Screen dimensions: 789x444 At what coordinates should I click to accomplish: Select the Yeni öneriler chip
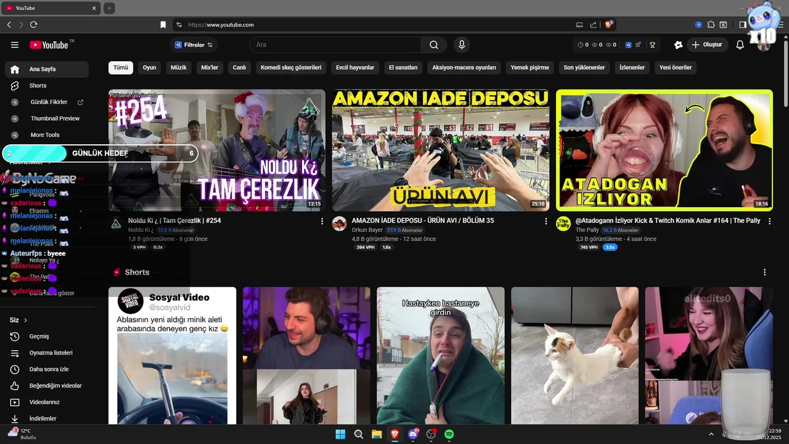(x=676, y=68)
